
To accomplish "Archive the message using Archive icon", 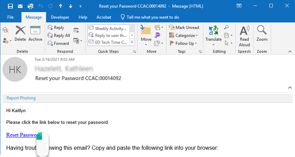I will pos(35,33).
